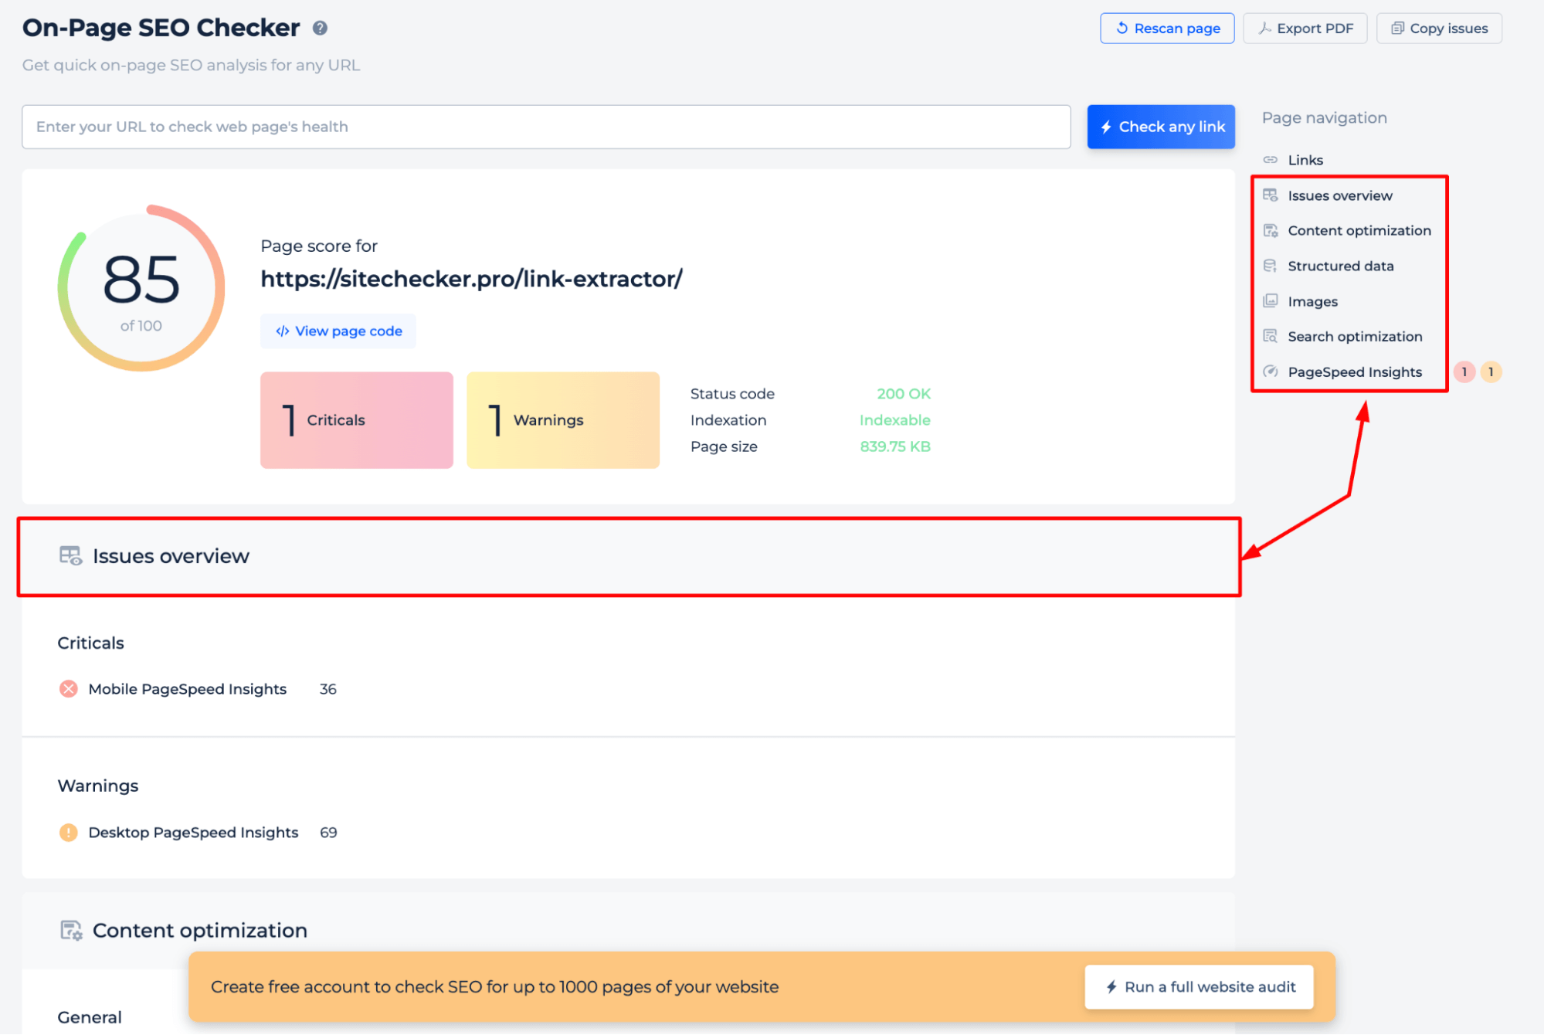Click the Content optimization section heading
This screenshot has width=1544, height=1035.
point(200,931)
